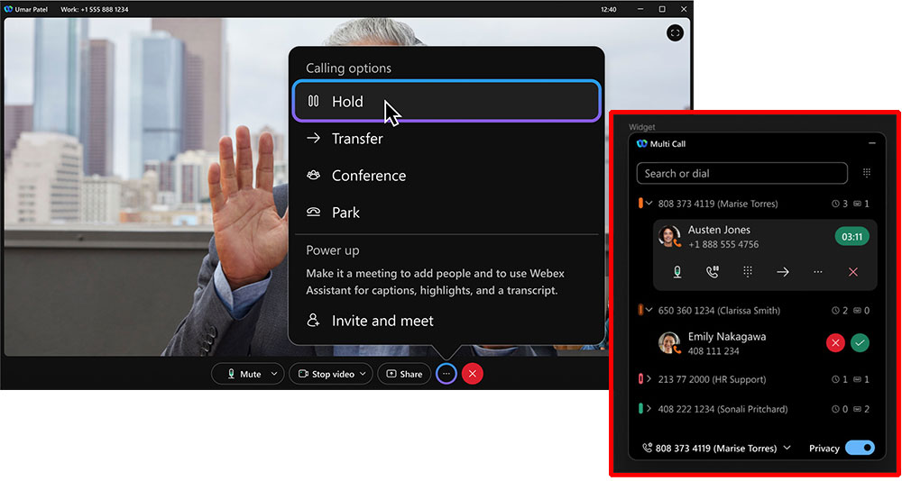Put Austen Jones call on hold in widget
Viewport: 902px width, 481px height.
tap(712, 272)
